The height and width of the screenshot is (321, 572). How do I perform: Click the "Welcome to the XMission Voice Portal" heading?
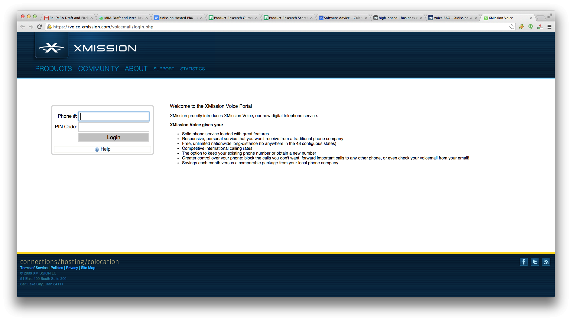(x=211, y=106)
